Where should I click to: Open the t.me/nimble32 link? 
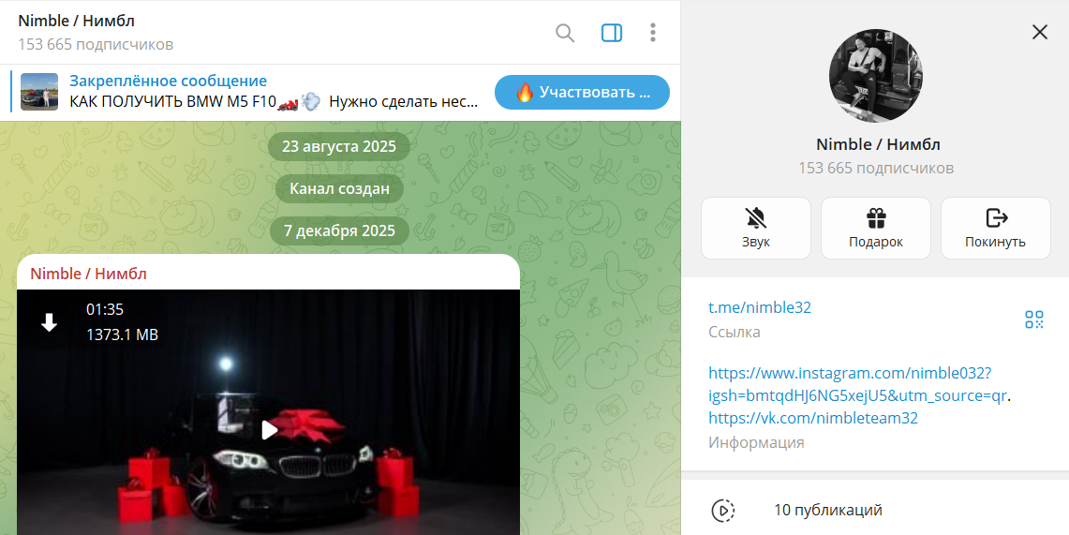[760, 307]
